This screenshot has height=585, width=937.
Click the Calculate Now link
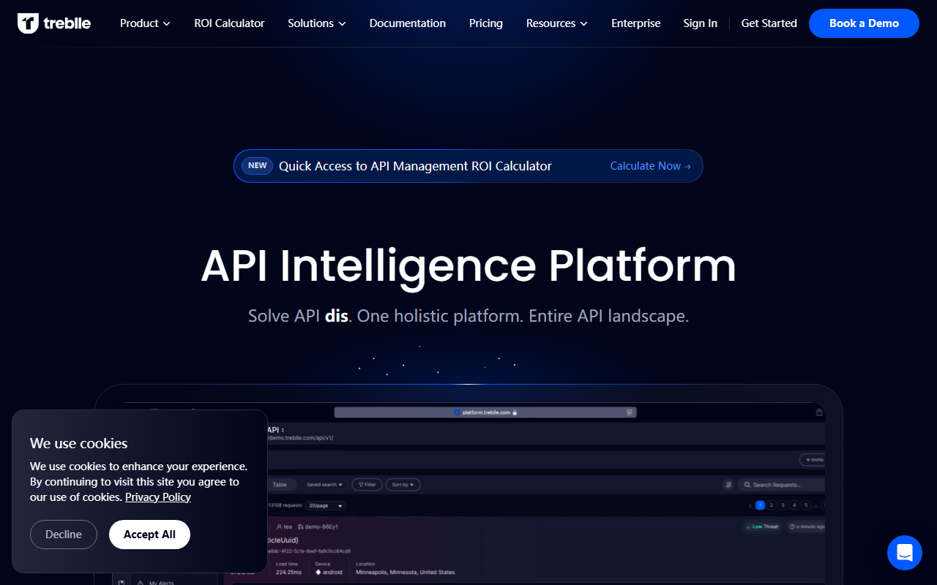(651, 166)
